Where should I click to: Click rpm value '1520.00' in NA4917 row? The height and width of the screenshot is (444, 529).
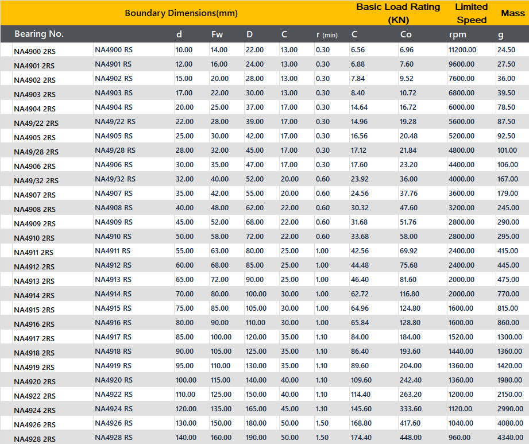(461, 337)
